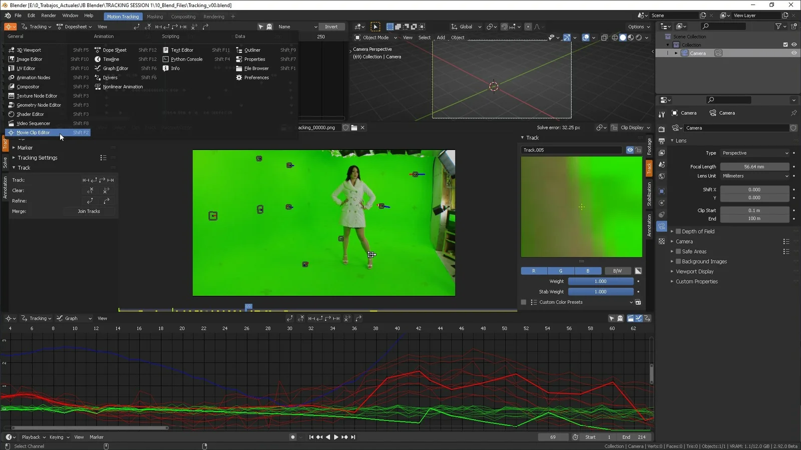Open the Outliner filter funnel icon
Viewport: 801px width, 450px height.
tap(779, 26)
